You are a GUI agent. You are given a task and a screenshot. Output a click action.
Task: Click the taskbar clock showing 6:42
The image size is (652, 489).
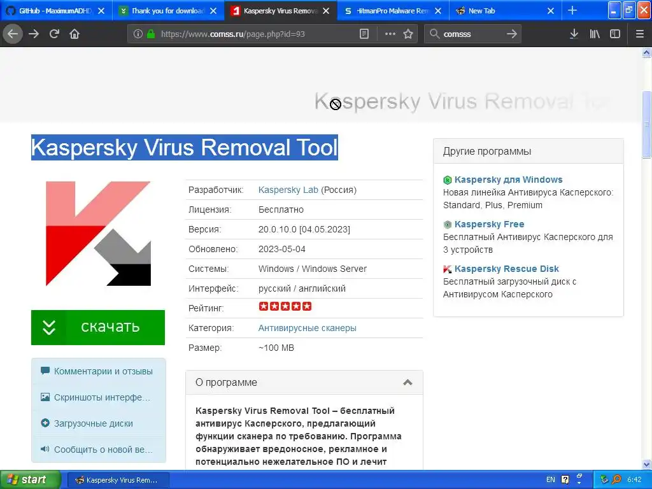coord(634,480)
